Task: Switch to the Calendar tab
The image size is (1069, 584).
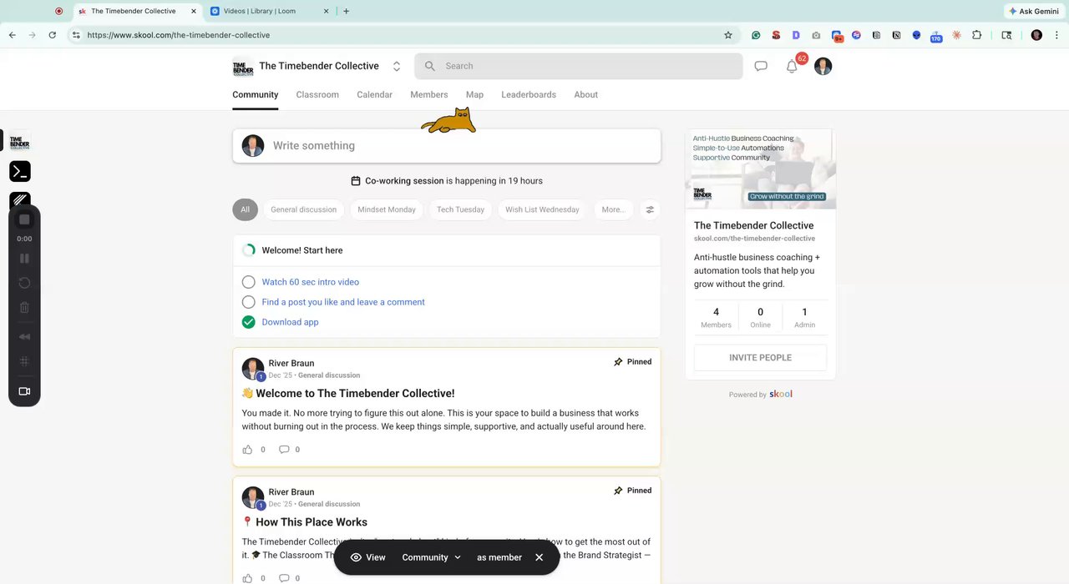Action: (x=374, y=94)
